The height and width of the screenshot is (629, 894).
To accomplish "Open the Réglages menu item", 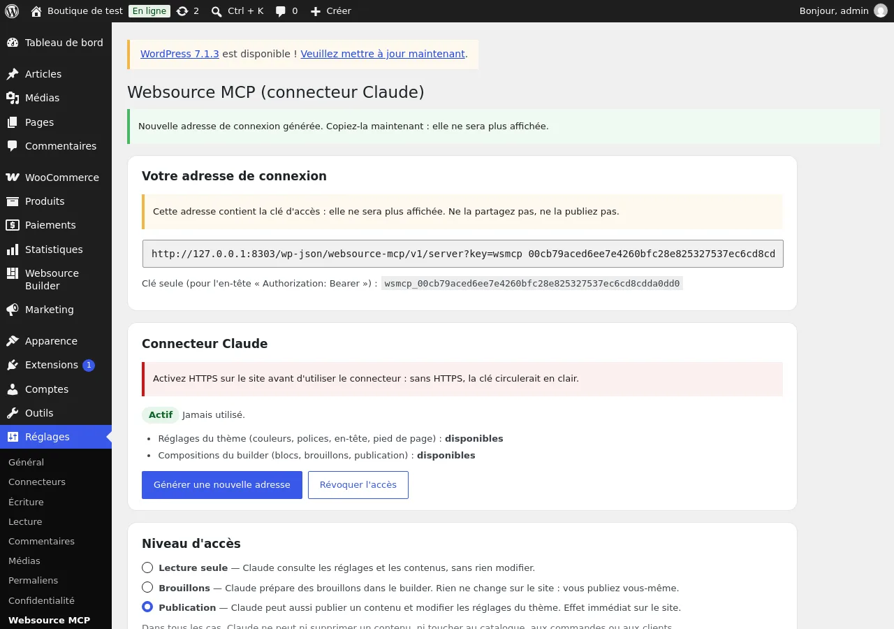I will tap(56, 437).
